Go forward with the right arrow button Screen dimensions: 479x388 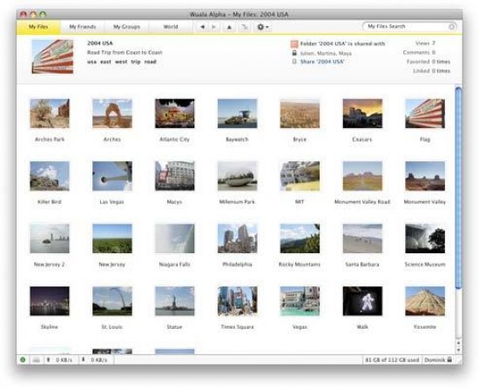[x=214, y=27]
